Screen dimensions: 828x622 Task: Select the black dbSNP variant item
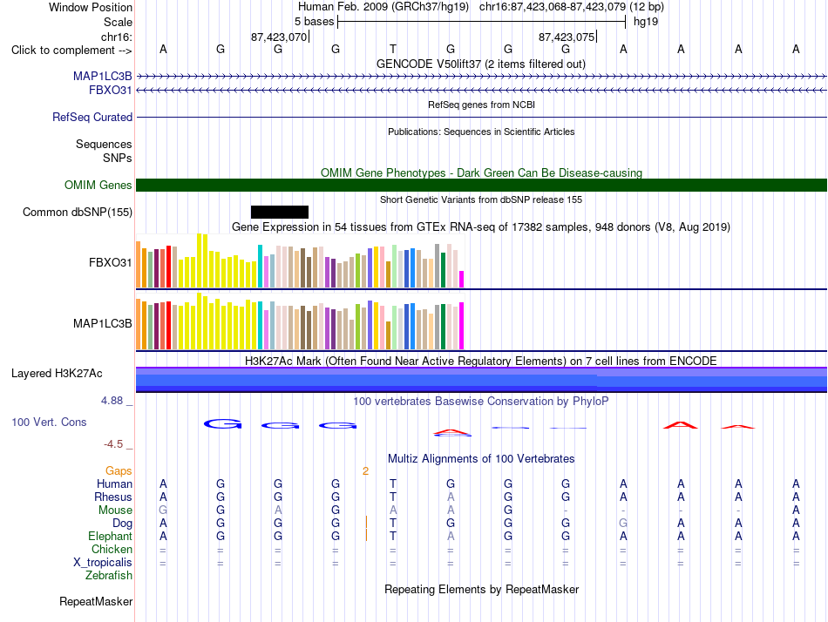[280, 213]
